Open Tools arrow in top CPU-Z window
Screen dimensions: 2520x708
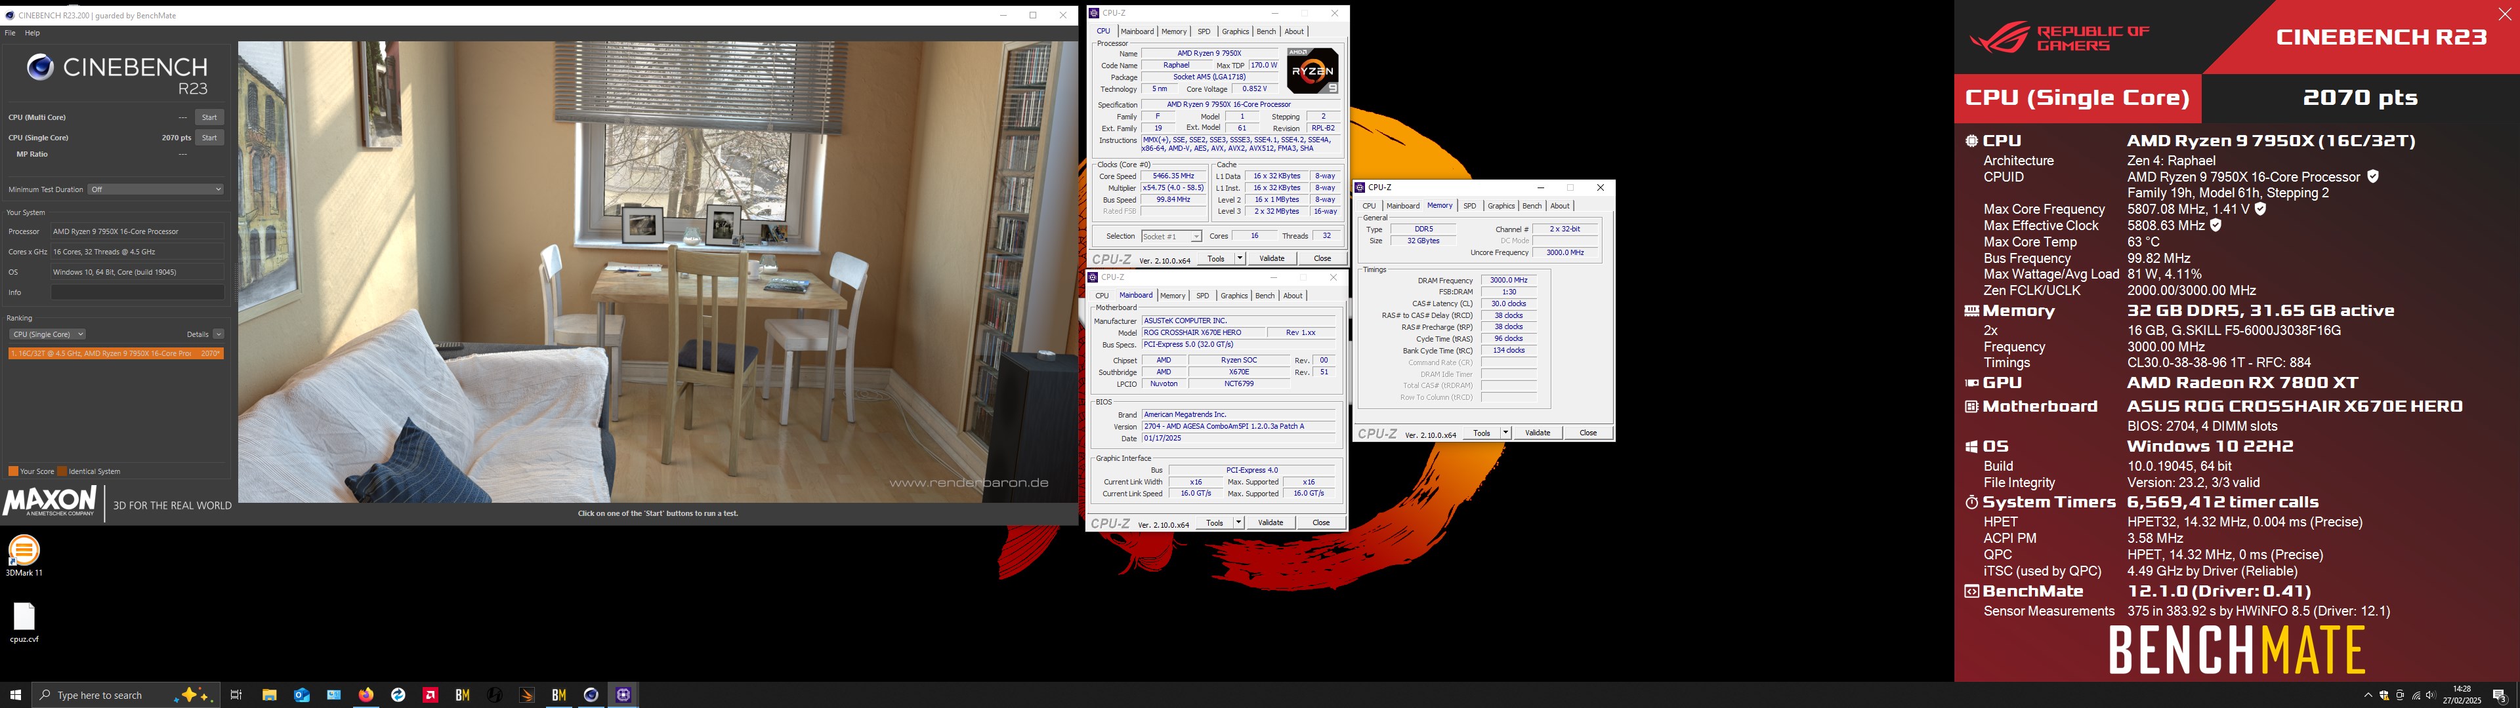[x=1240, y=258]
